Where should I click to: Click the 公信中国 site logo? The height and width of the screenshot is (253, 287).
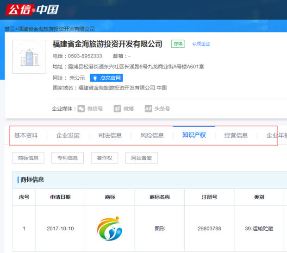point(32,9)
